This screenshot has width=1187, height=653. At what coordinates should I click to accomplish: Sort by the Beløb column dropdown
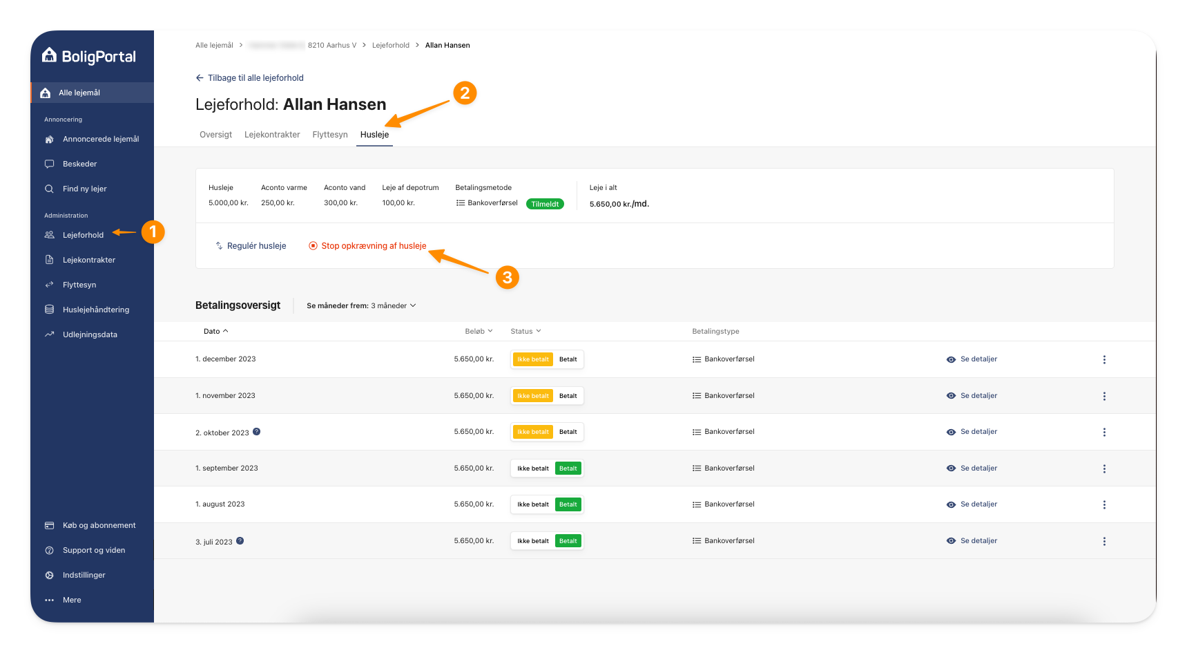click(479, 332)
